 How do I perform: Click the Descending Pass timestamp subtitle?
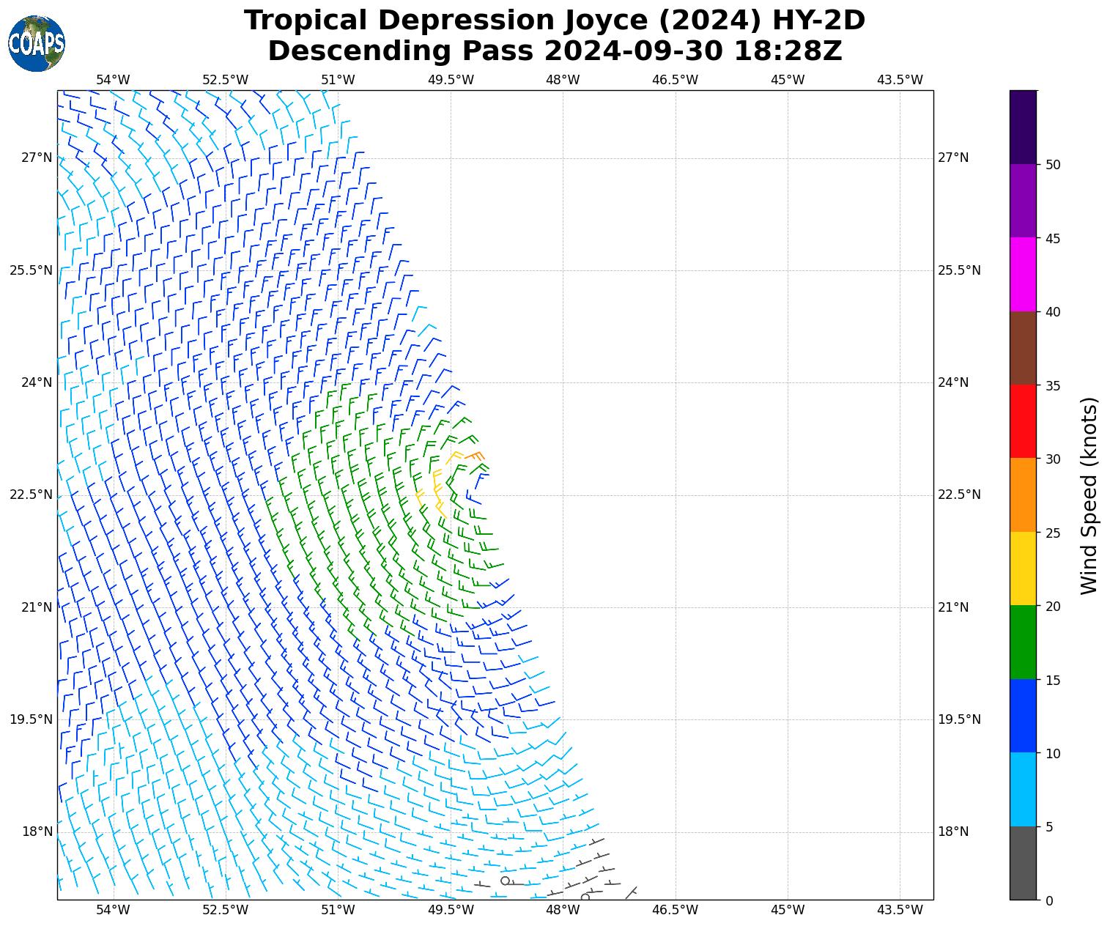click(x=554, y=51)
